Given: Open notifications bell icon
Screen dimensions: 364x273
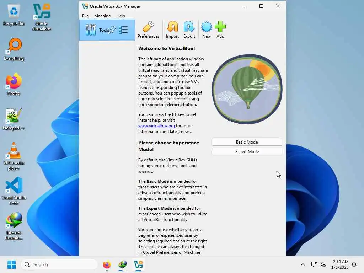Looking at the screenshot, I should pyautogui.click(x=354, y=264).
